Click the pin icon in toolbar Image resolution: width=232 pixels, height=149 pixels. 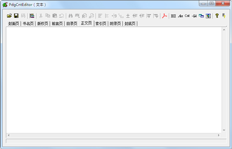tap(194, 16)
